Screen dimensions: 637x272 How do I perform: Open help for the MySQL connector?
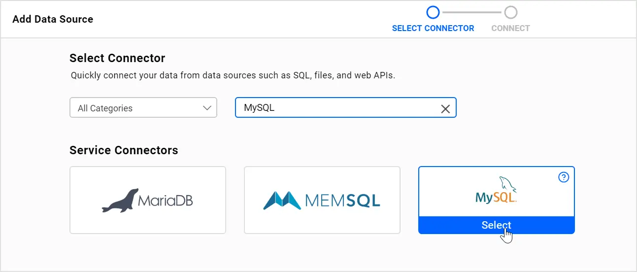(x=564, y=177)
